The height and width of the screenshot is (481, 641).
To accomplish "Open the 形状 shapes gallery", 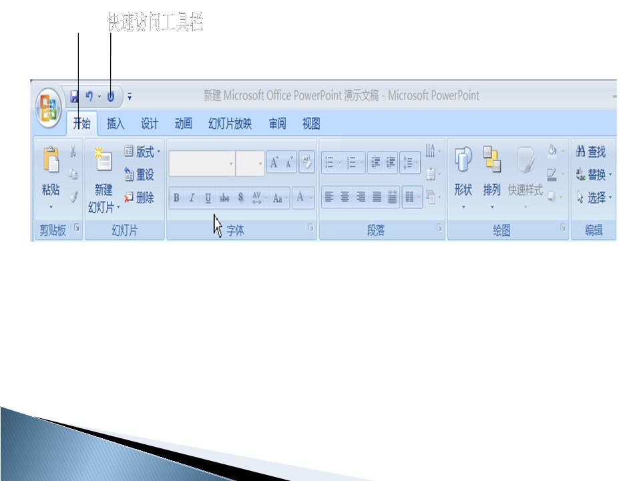I will coord(463,176).
